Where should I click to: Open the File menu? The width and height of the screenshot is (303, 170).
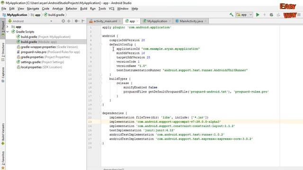pos(4,8)
